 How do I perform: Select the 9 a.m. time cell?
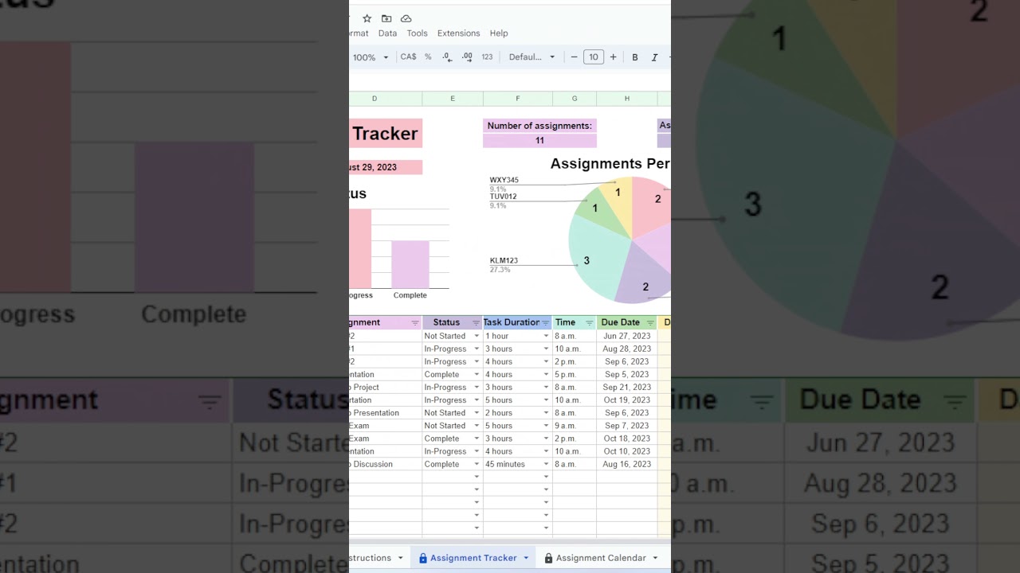point(575,426)
